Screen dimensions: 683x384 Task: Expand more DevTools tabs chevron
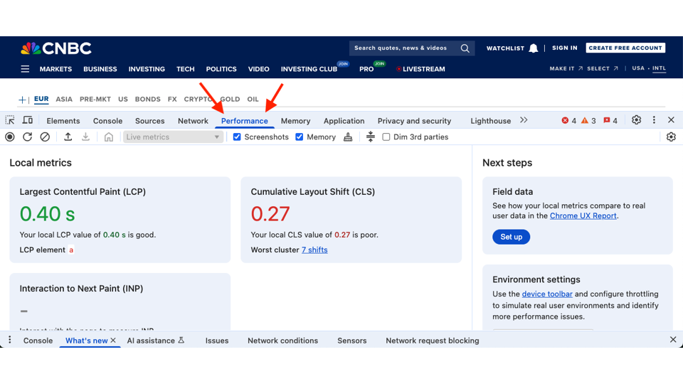coord(524,120)
